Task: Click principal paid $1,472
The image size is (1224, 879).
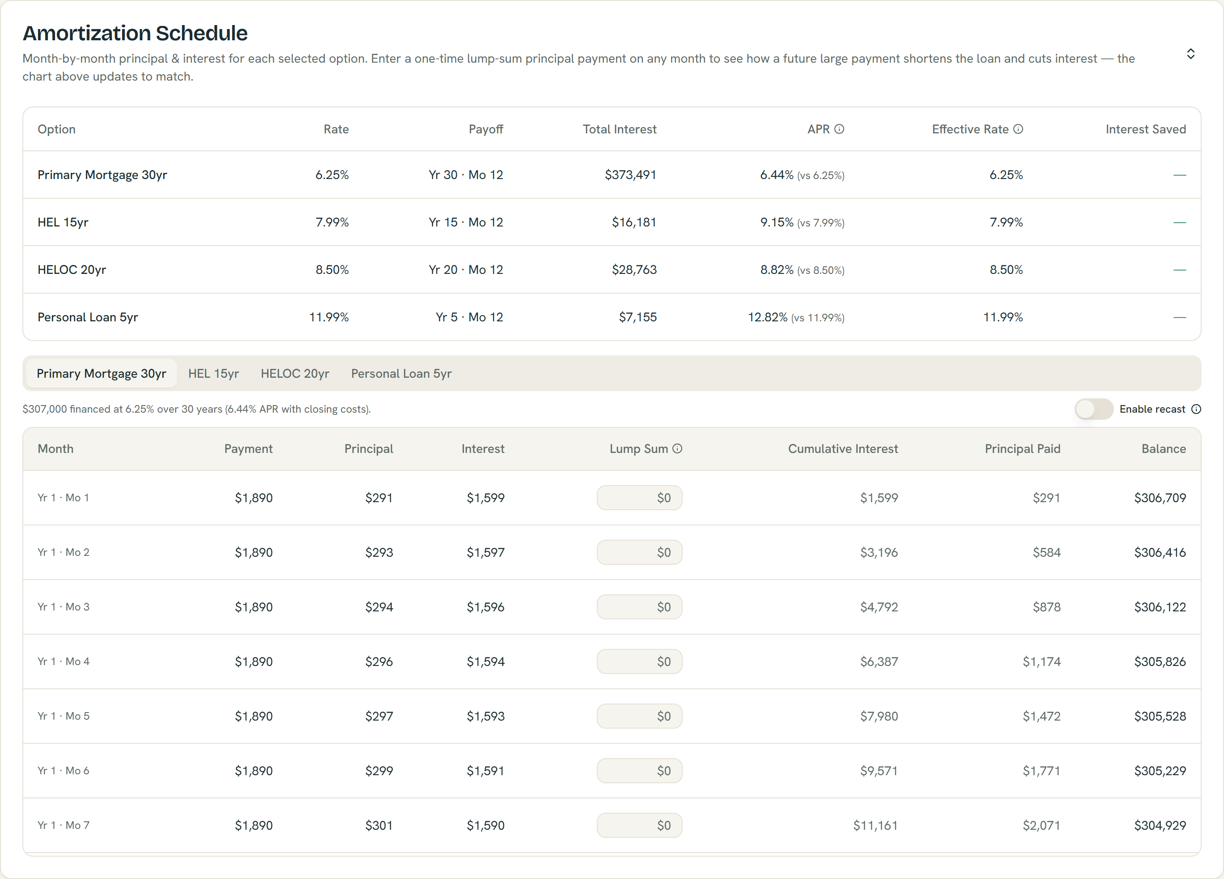Action: coord(1041,716)
